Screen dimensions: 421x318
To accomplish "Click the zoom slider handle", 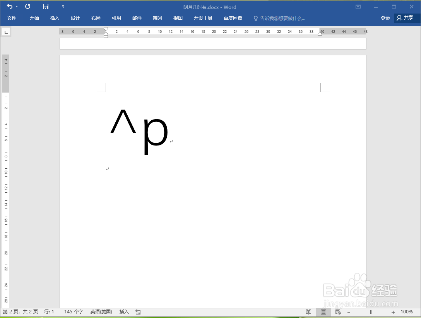I will [x=371, y=312].
